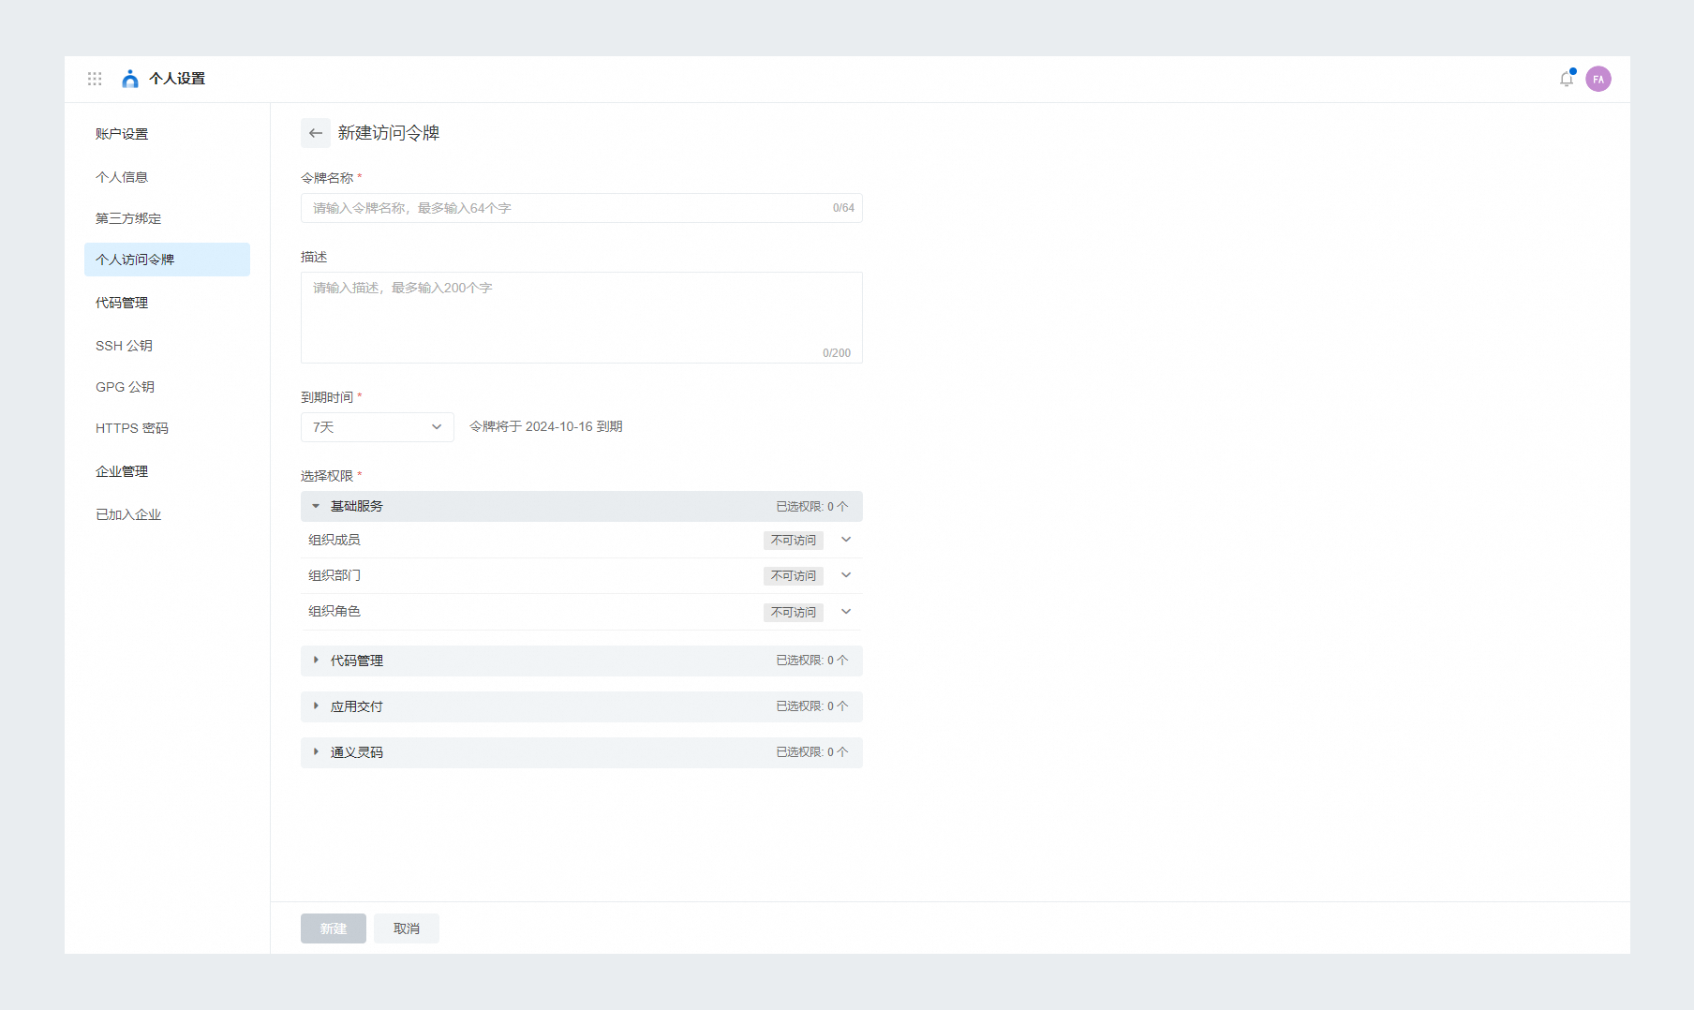Click the 账户设置 sidebar heading

122,134
